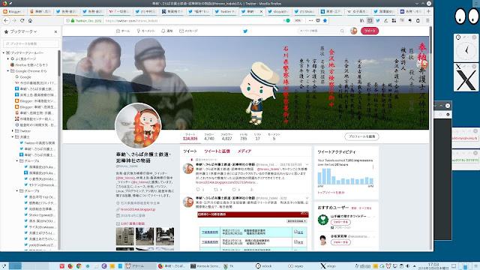Image resolution: width=480 pixels, height=270 pixels.
Task: Click the Firefox back arrow button
Action: point(6,20)
